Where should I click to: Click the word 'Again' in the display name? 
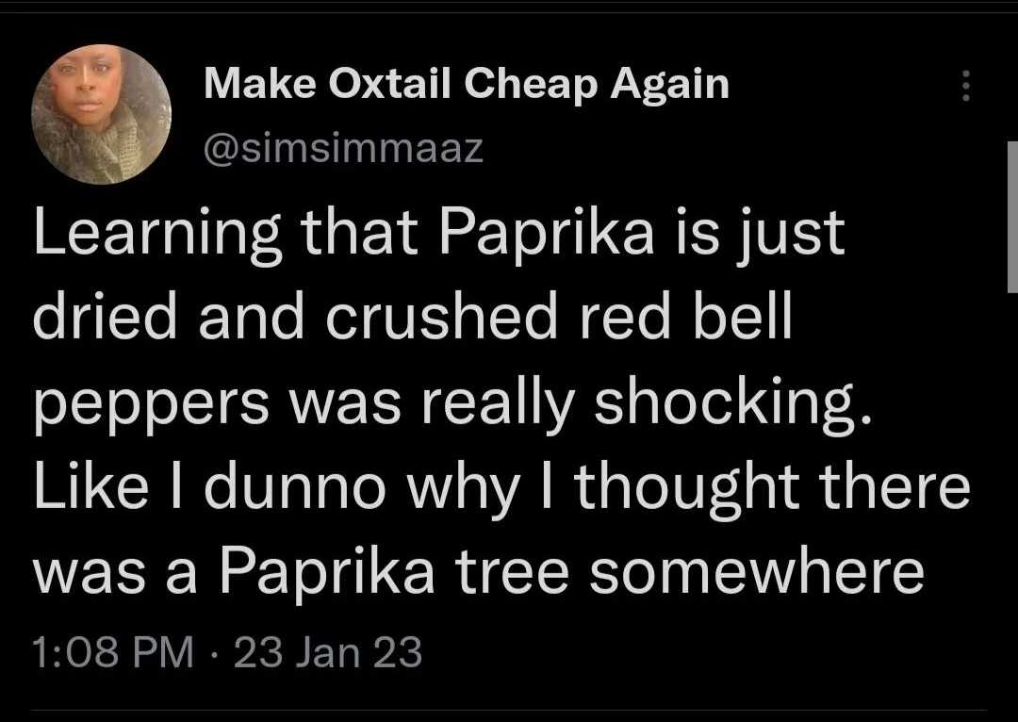tap(669, 86)
